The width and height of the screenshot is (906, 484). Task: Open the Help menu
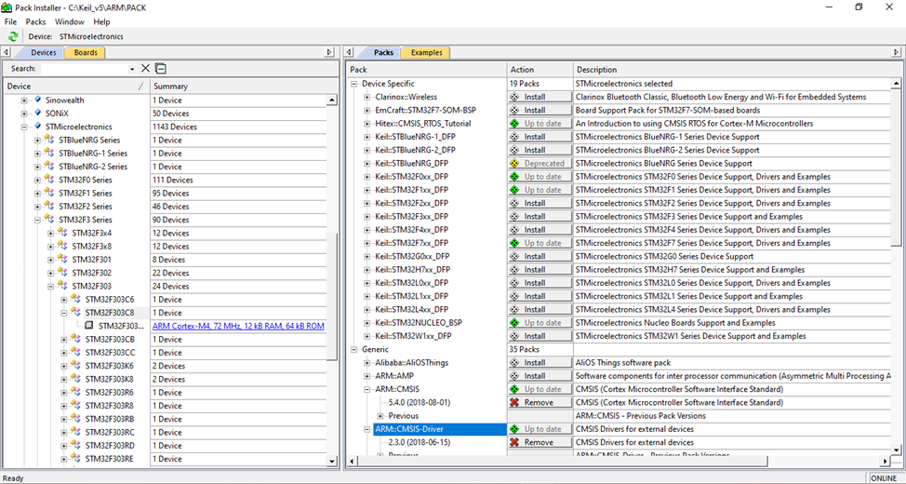pyautogui.click(x=101, y=22)
